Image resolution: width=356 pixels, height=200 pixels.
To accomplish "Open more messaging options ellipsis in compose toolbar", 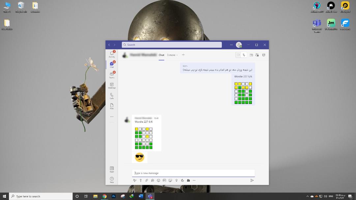I will [194, 181].
